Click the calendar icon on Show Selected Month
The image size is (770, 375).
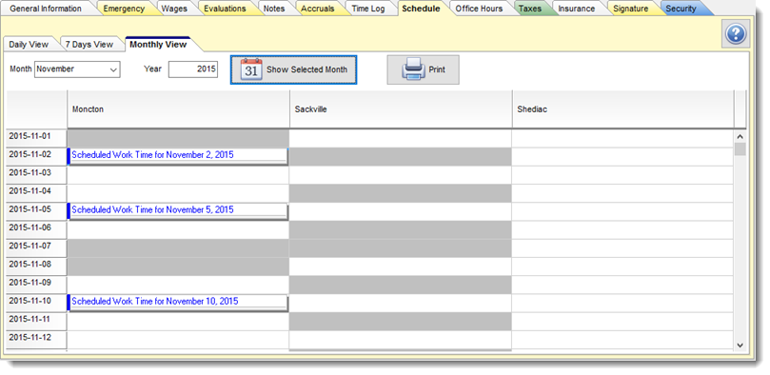tap(251, 69)
